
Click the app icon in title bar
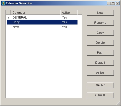tap(3, 3)
